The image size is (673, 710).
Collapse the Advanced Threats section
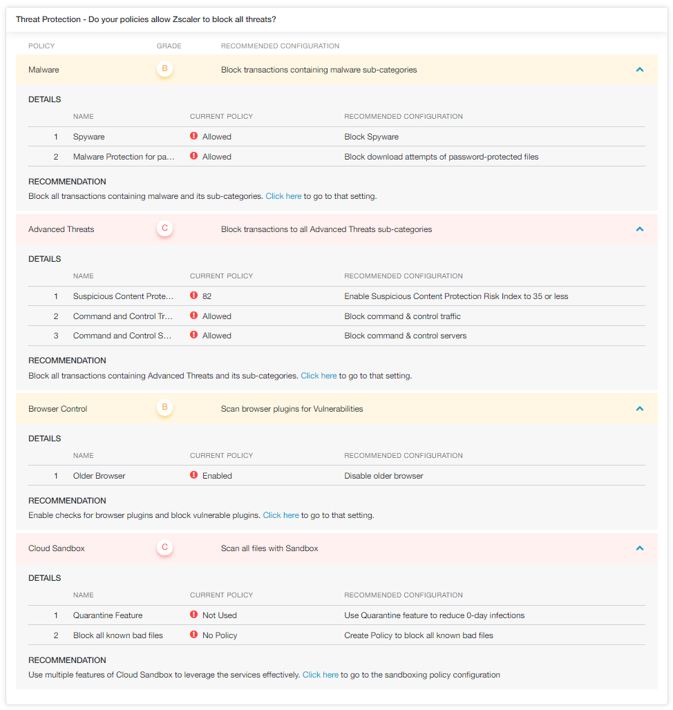pyautogui.click(x=639, y=228)
